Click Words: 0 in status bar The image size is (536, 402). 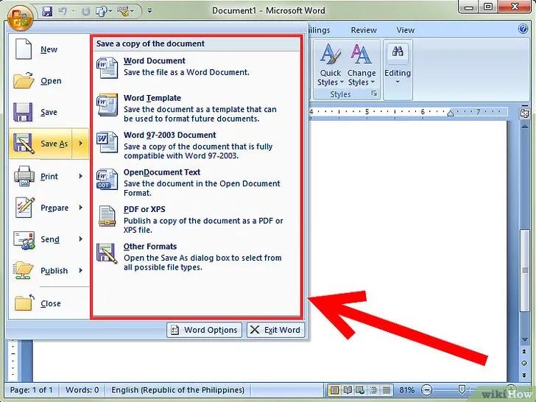[82, 390]
